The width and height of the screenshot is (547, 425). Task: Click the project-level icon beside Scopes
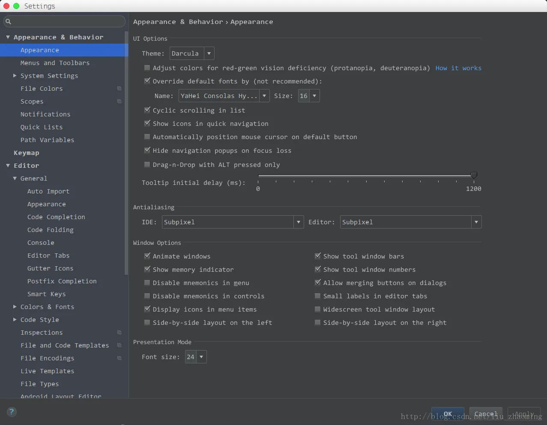click(x=119, y=101)
